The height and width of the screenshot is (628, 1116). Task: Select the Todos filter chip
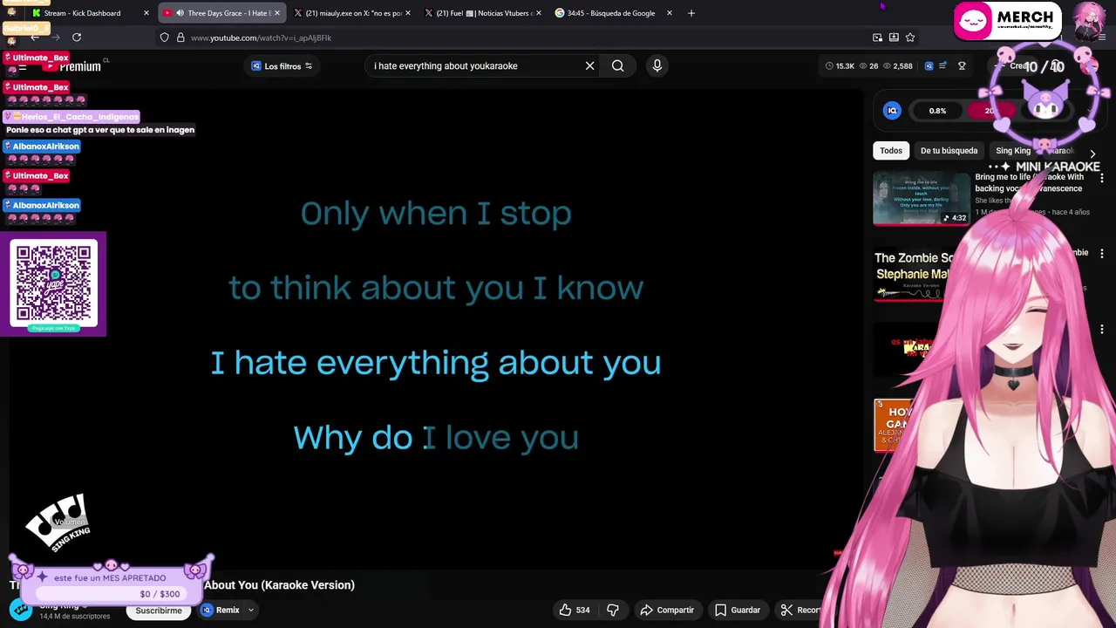click(x=891, y=151)
